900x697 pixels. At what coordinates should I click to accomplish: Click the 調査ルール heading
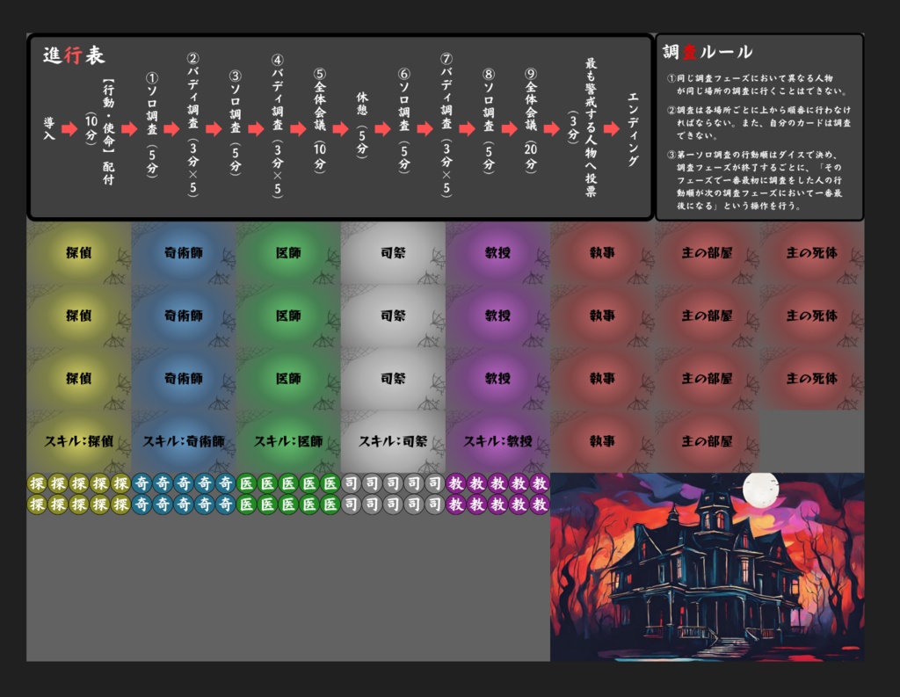pos(708,52)
